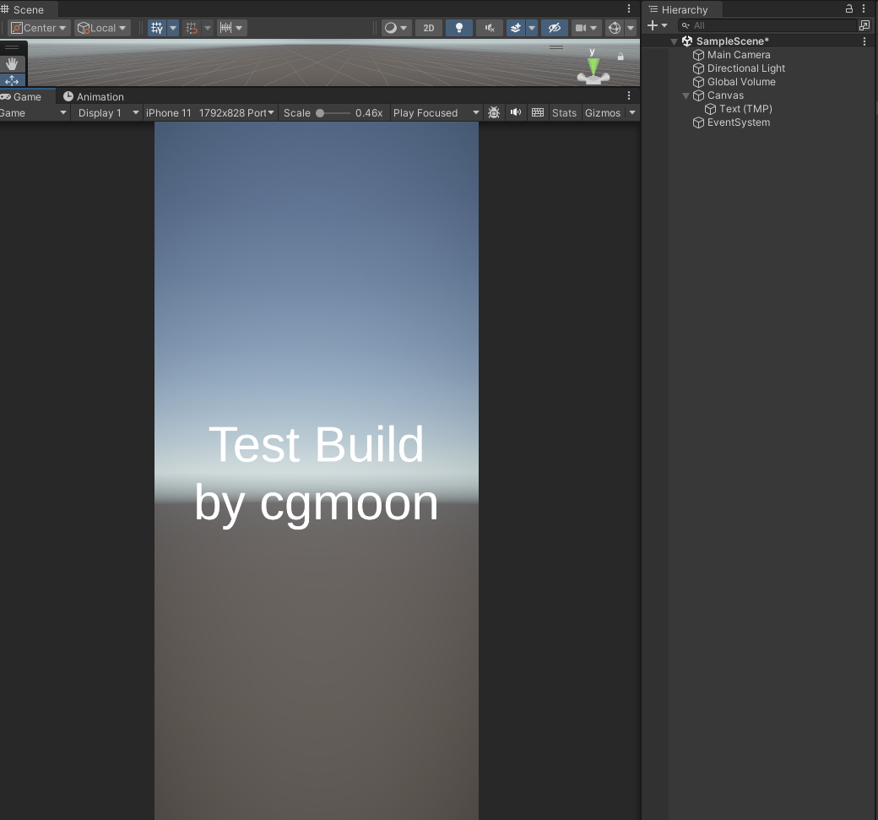Toggle the Game view Gizmos button
This screenshot has height=820, width=878.
603,113
